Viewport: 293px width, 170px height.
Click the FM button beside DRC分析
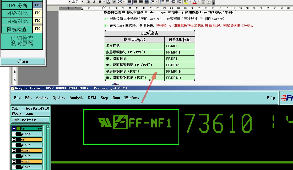(x=37, y=5)
